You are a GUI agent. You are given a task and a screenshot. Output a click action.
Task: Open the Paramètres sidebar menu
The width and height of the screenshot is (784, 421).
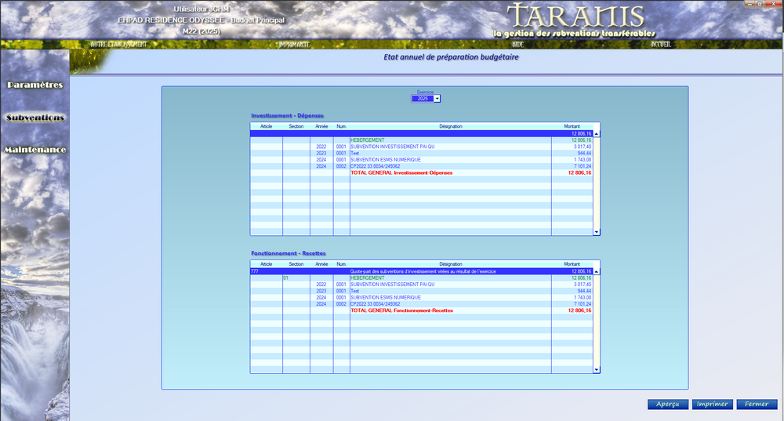(34, 85)
